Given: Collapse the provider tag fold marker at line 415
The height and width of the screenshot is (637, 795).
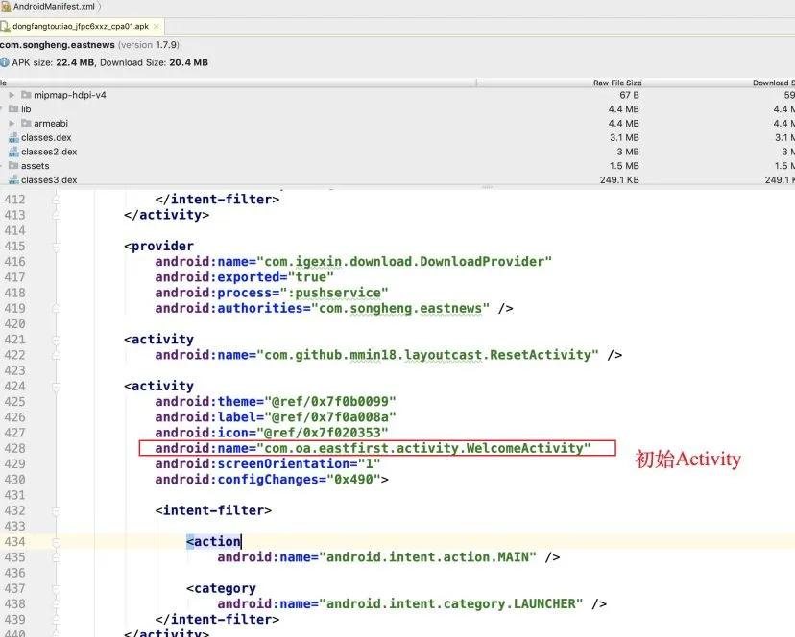Looking at the screenshot, I should (x=57, y=246).
